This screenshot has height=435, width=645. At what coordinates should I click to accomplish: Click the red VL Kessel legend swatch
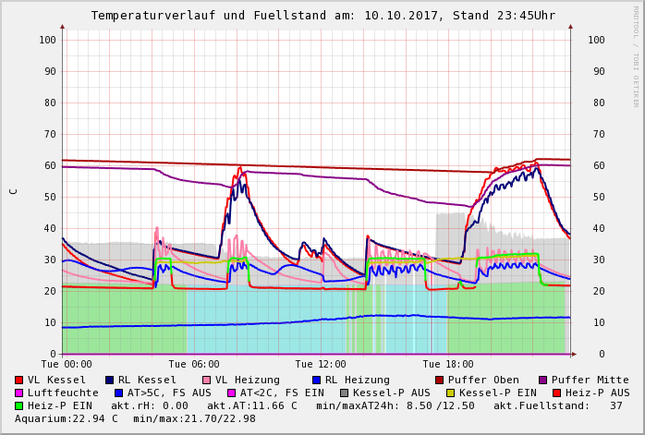click(x=19, y=380)
